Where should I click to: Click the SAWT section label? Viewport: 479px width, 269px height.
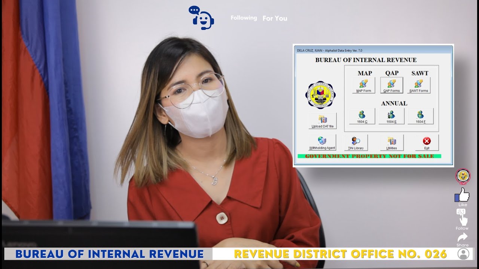[420, 73]
